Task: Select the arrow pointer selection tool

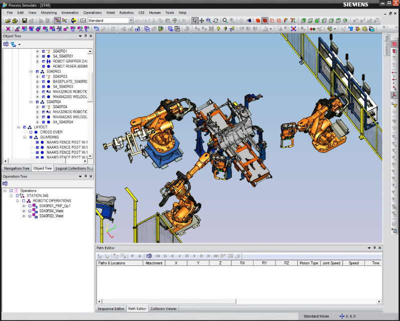Action: 194,21
